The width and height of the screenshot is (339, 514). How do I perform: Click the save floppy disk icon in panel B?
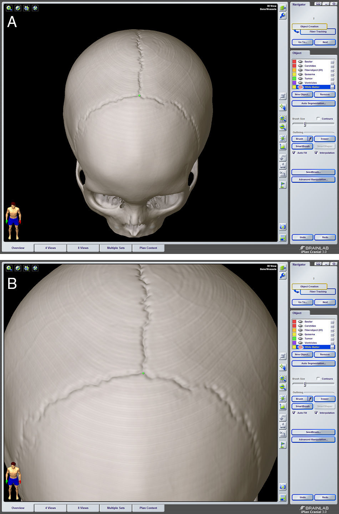point(283,498)
